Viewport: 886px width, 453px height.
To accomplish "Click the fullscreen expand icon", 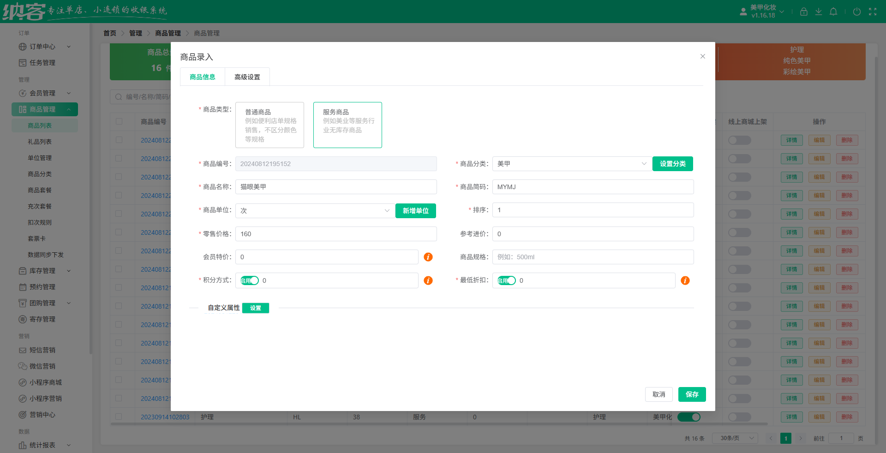I will (873, 12).
